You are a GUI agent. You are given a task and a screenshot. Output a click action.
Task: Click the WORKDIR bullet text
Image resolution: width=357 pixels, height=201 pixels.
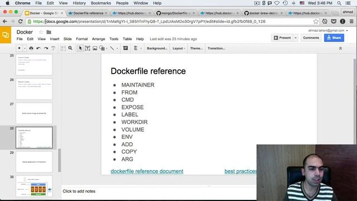(x=134, y=122)
